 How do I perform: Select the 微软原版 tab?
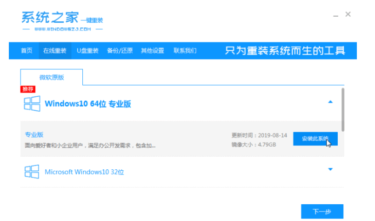(52, 77)
